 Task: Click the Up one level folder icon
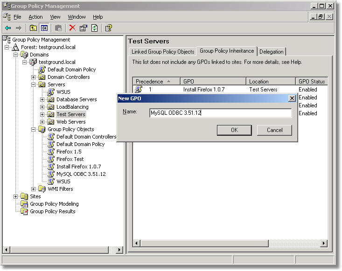(33, 28)
